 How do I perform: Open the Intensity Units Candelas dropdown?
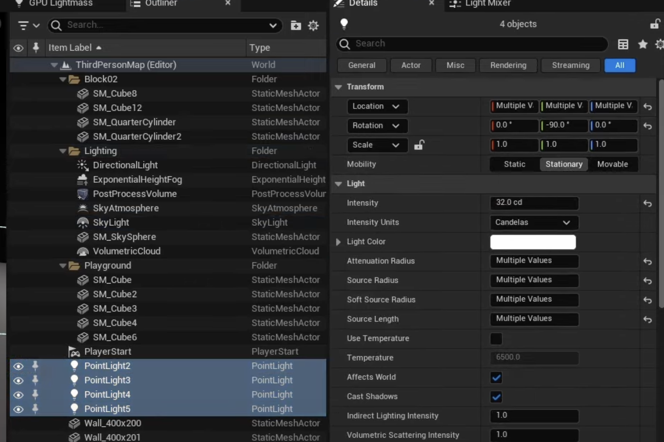coord(534,222)
